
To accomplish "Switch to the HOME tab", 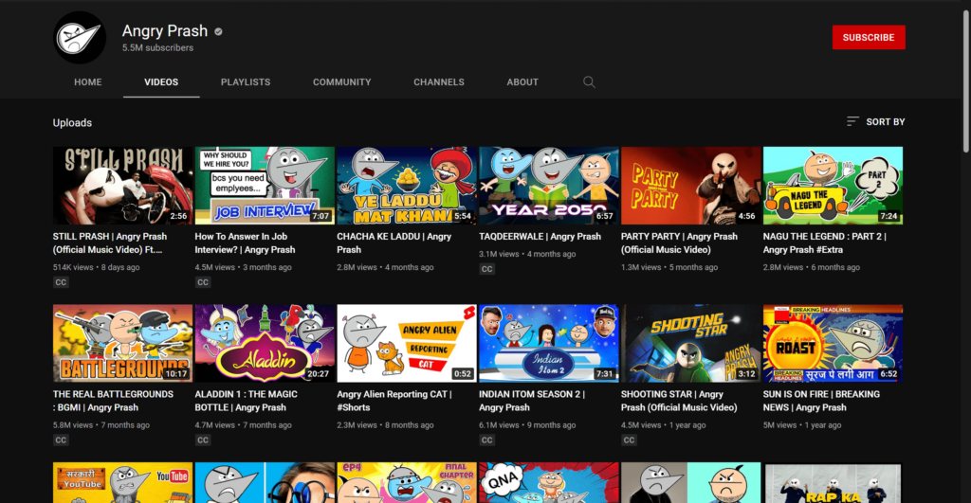I will tap(88, 81).
